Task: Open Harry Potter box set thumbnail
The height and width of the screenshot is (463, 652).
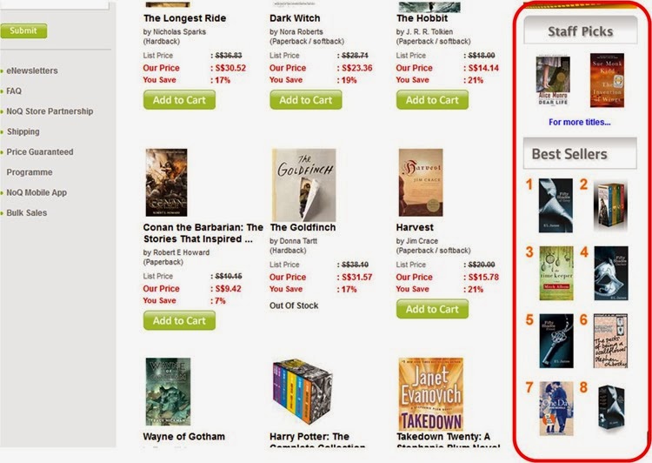Action: coord(303,392)
